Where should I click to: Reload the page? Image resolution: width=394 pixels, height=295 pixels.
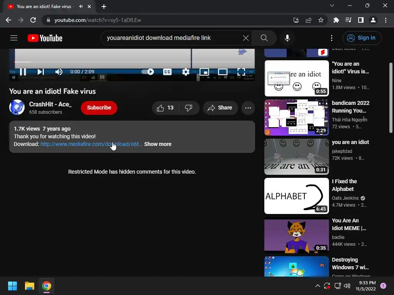33,20
